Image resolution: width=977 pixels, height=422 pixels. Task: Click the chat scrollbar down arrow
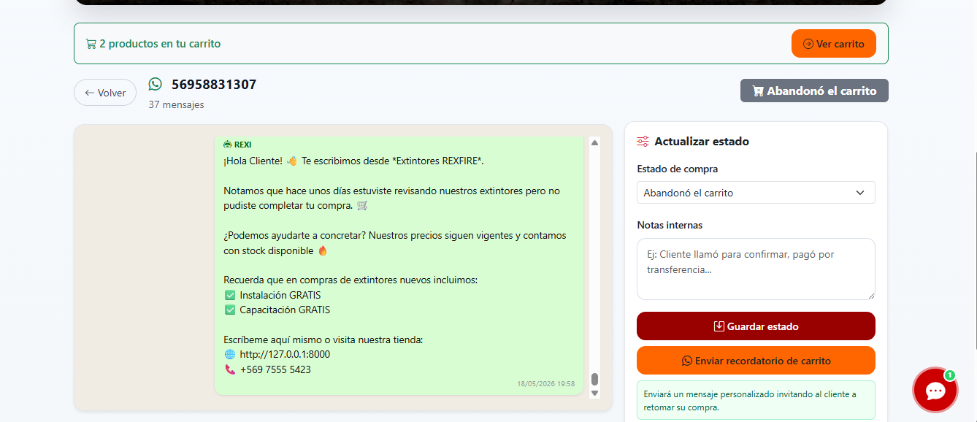[x=594, y=393]
